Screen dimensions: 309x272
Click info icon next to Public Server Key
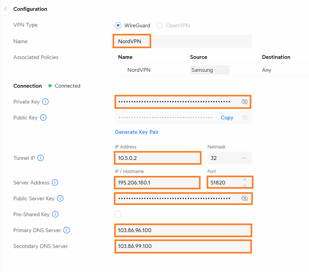coord(60,199)
